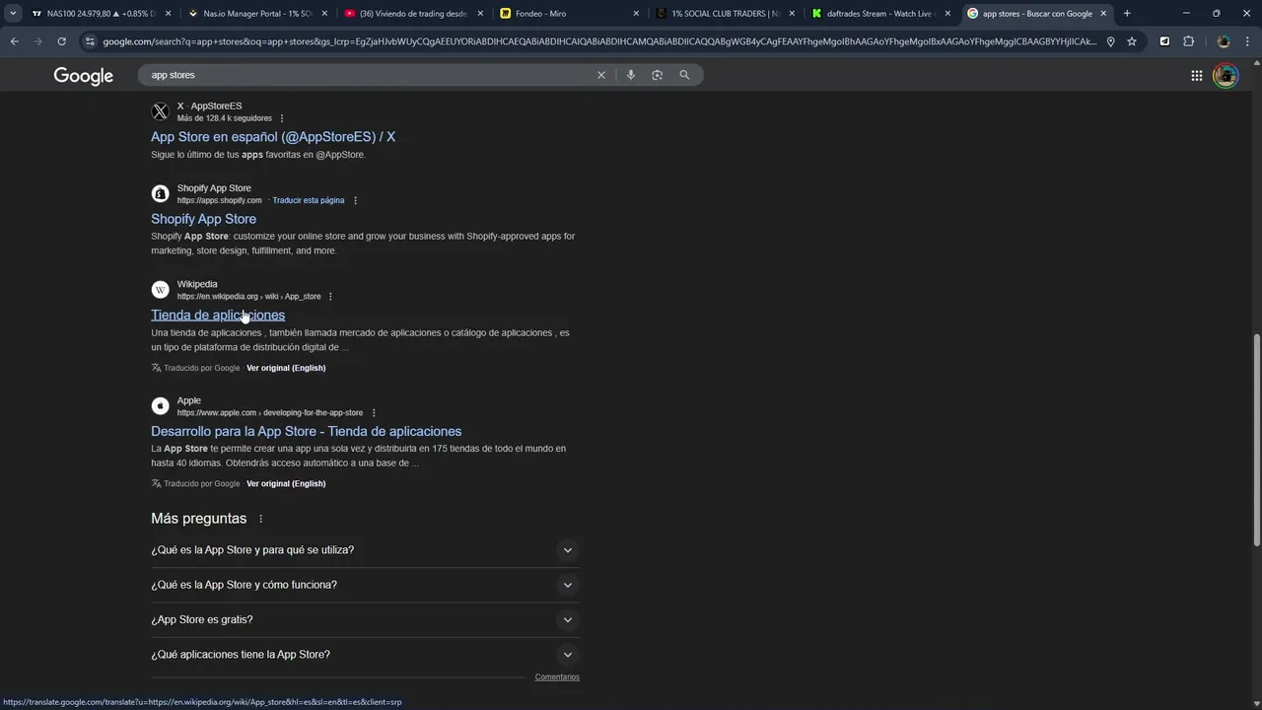This screenshot has height=710, width=1262.
Task: Open App Store en español X link
Action: coord(273,137)
